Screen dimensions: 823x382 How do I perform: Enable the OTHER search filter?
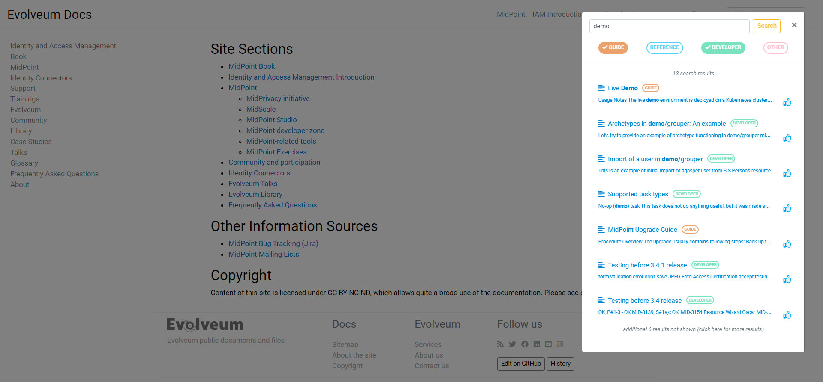coord(775,47)
